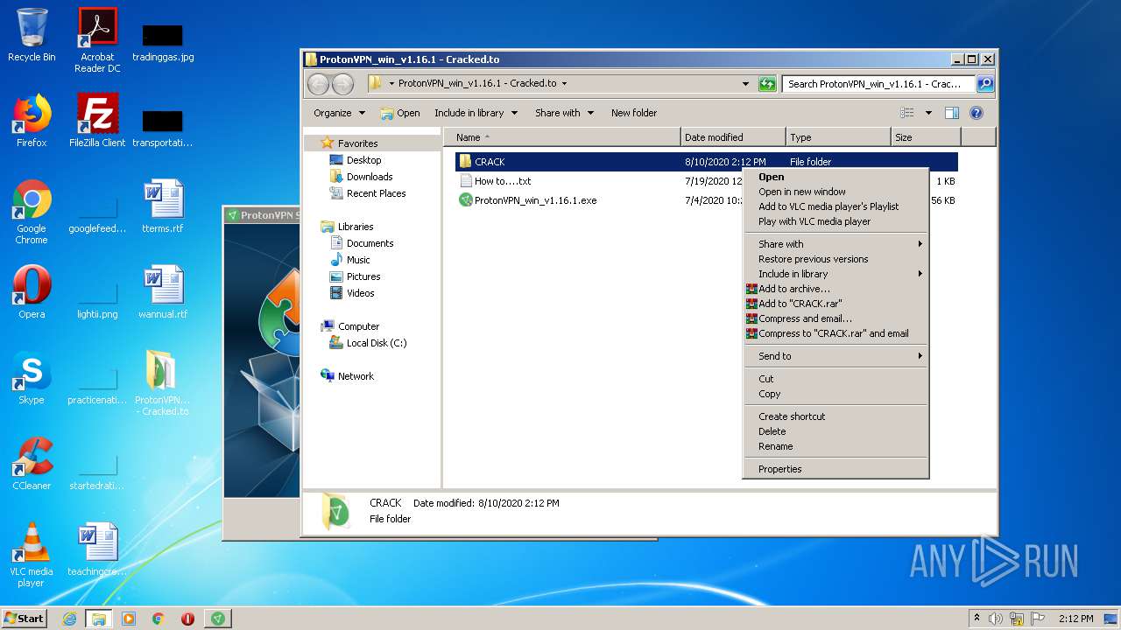Click ProtonVPN taskbar button
The image size is (1121, 630).
pyautogui.click(x=218, y=619)
